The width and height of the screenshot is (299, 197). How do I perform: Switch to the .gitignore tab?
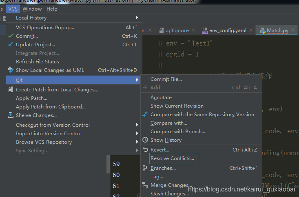coord(177,30)
